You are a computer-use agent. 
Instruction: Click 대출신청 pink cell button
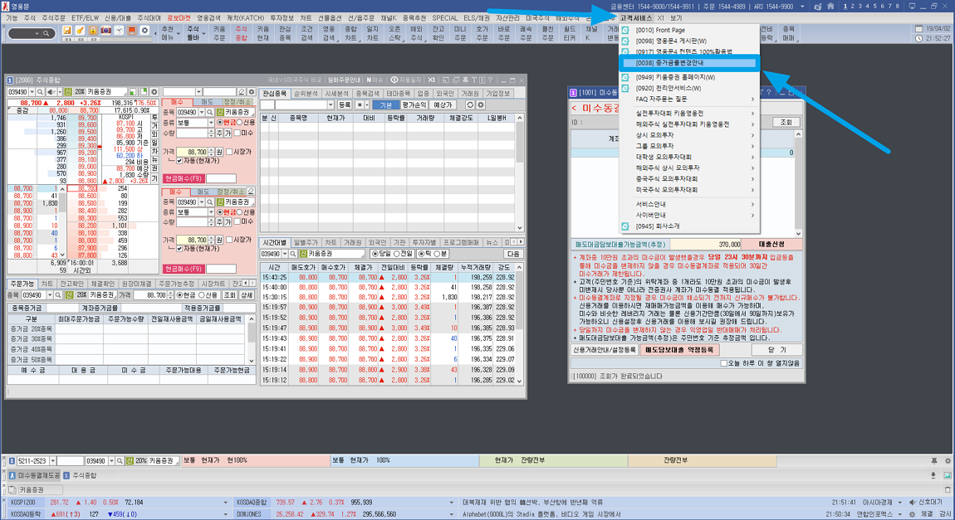(x=771, y=245)
